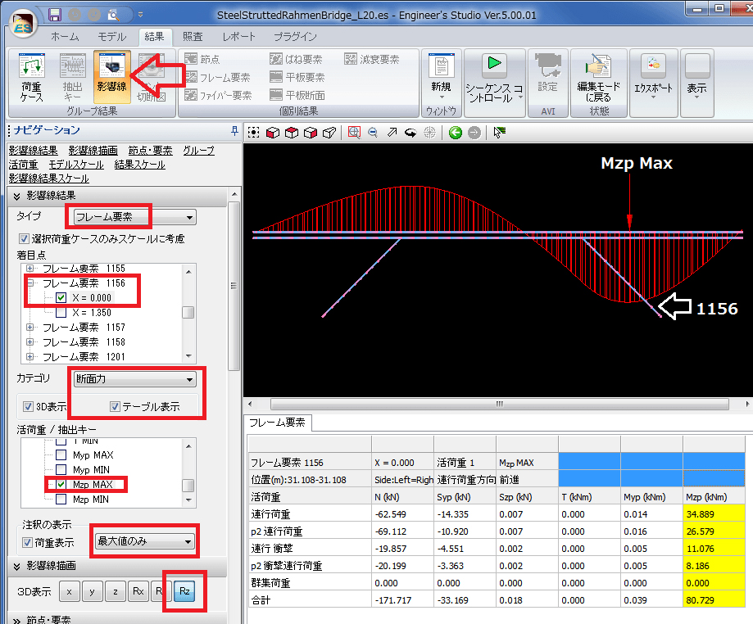
Task: Check X = 1.350 checkbox
Action: point(61,313)
